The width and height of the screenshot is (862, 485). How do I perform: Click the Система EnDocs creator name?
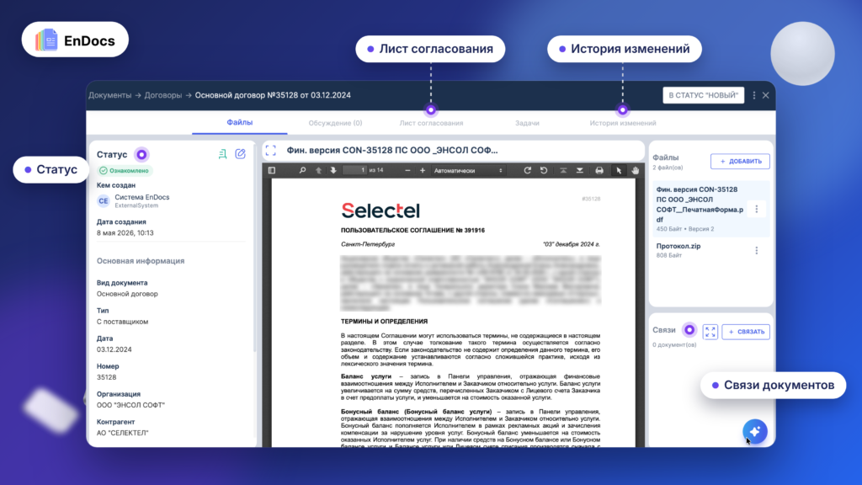pyautogui.click(x=141, y=197)
